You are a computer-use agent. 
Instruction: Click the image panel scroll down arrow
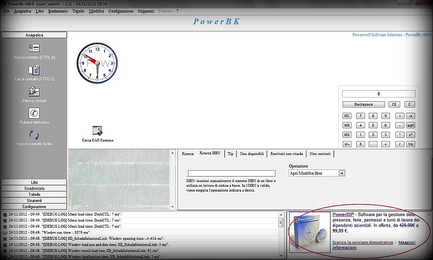pyautogui.click(x=173, y=207)
